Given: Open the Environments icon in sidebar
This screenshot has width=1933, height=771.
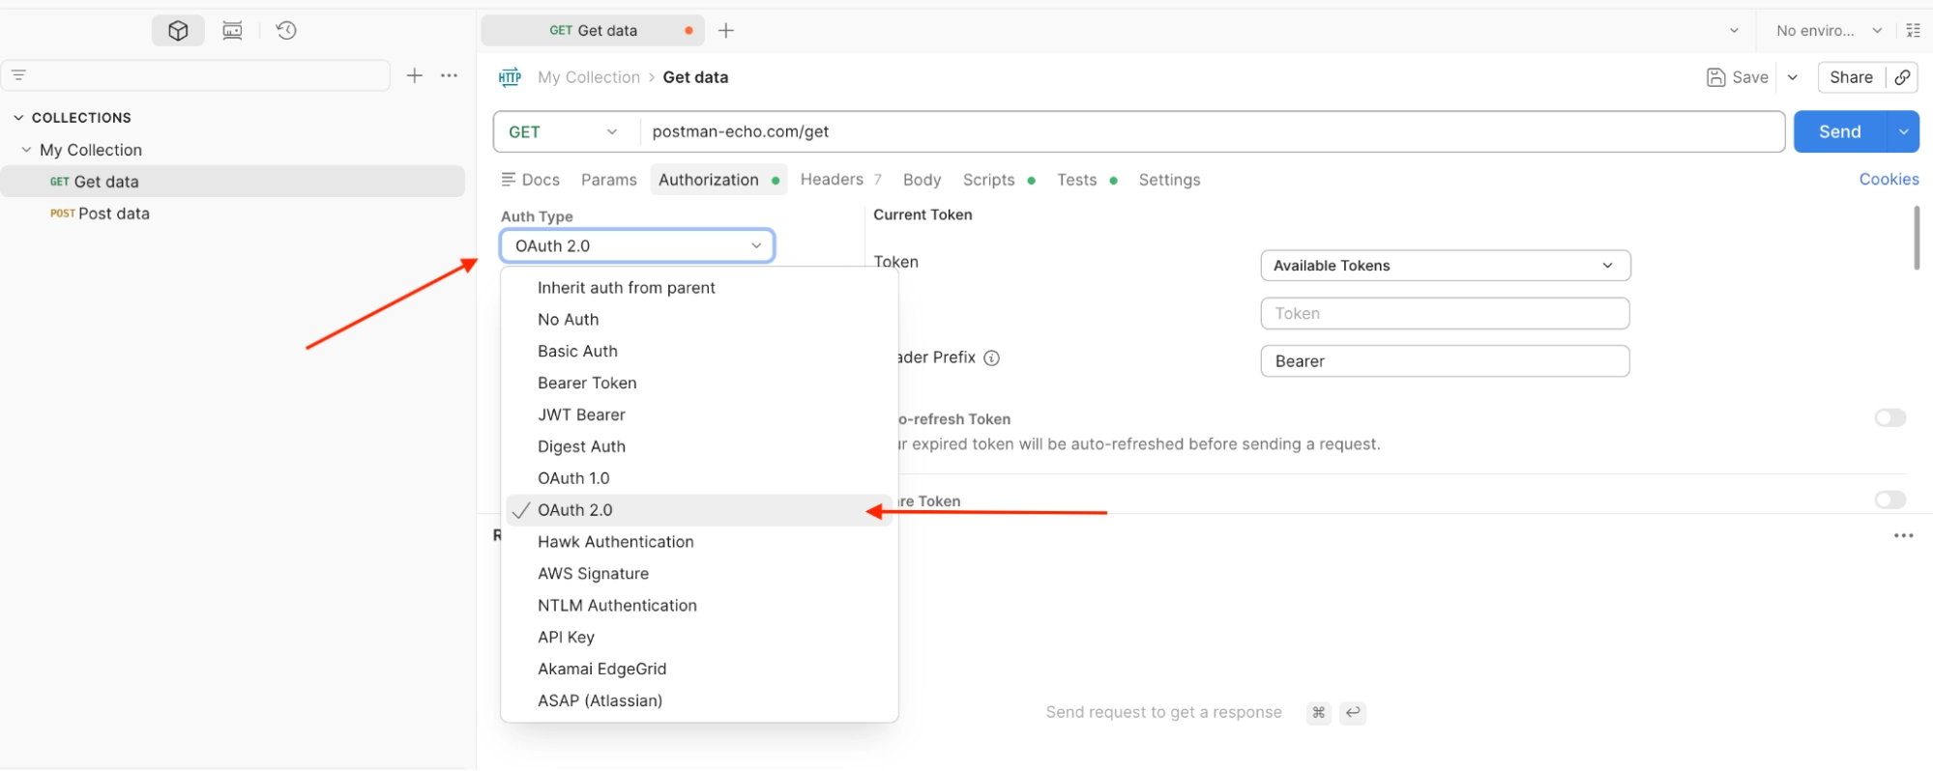Looking at the screenshot, I should pos(232,31).
